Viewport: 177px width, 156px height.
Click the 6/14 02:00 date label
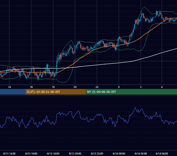pyautogui.click(x=141, y=153)
